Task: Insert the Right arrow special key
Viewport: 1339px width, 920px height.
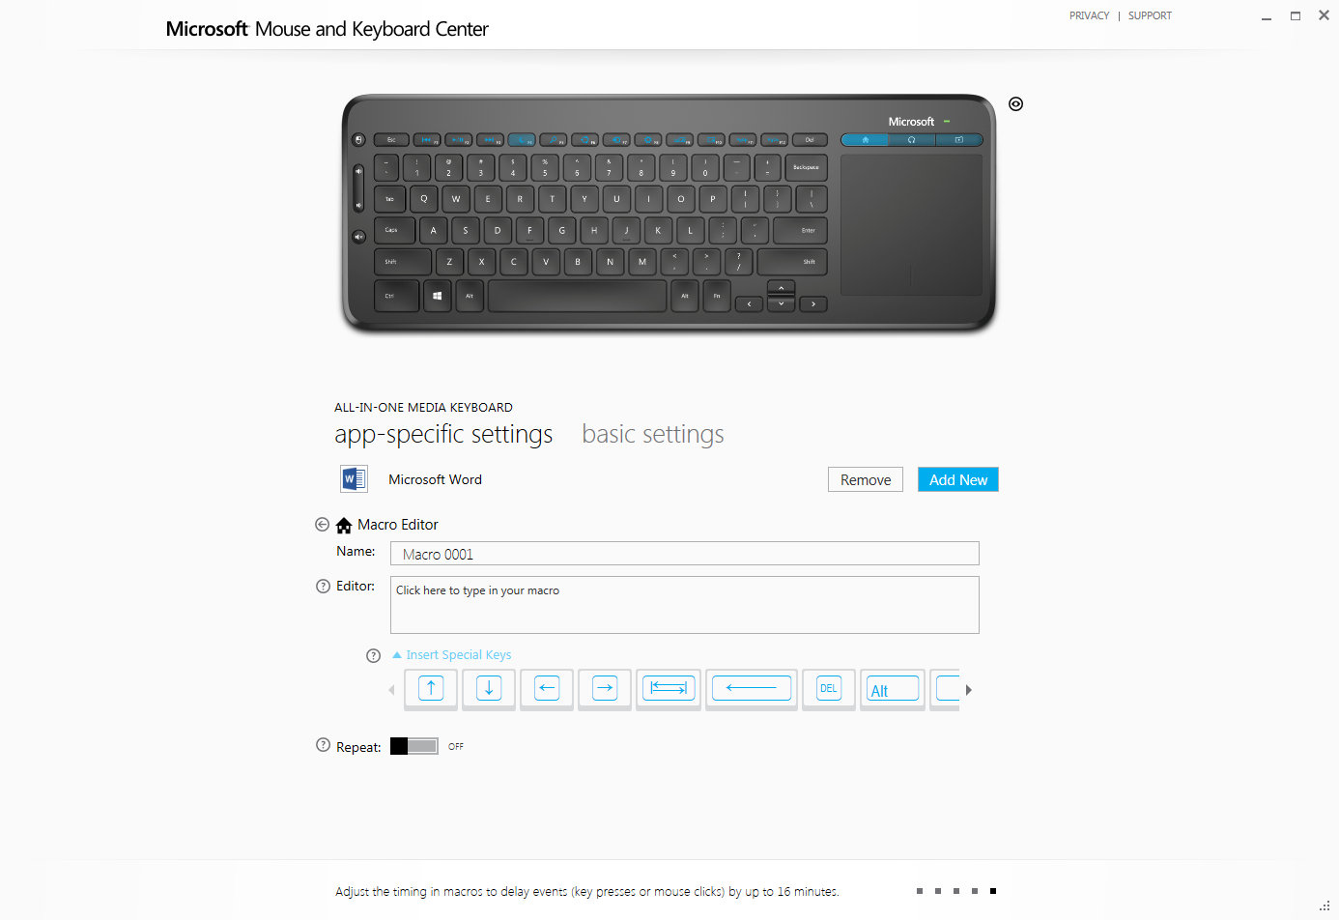Action: tap(605, 689)
